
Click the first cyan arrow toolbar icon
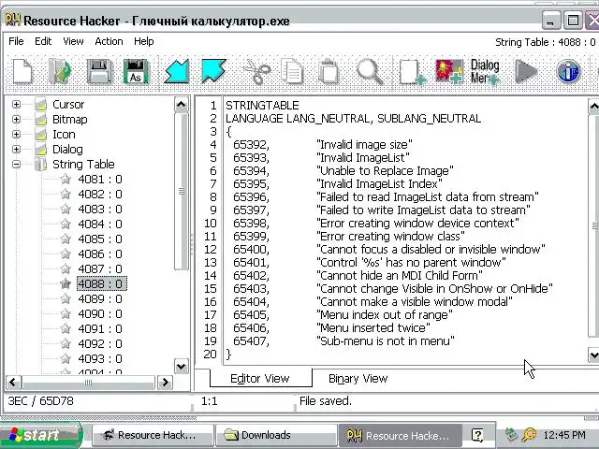click(177, 71)
